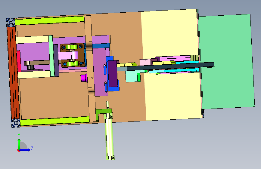Select the orange-red side panel on the left
This screenshot has width=261, height=169.
coord(13,73)
